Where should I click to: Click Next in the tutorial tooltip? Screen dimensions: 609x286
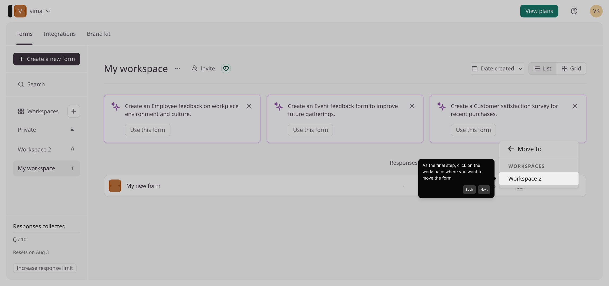click(x=484, y=190)
